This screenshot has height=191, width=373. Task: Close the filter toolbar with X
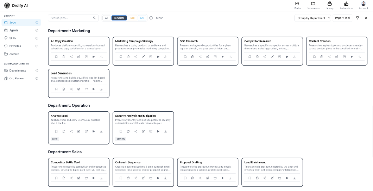[x=366, y=18]
